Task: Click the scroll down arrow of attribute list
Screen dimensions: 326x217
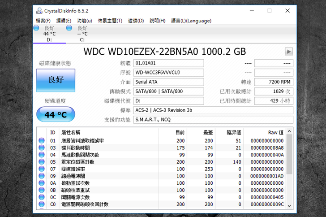Action: pyautogui.click(x=289, y=206)
